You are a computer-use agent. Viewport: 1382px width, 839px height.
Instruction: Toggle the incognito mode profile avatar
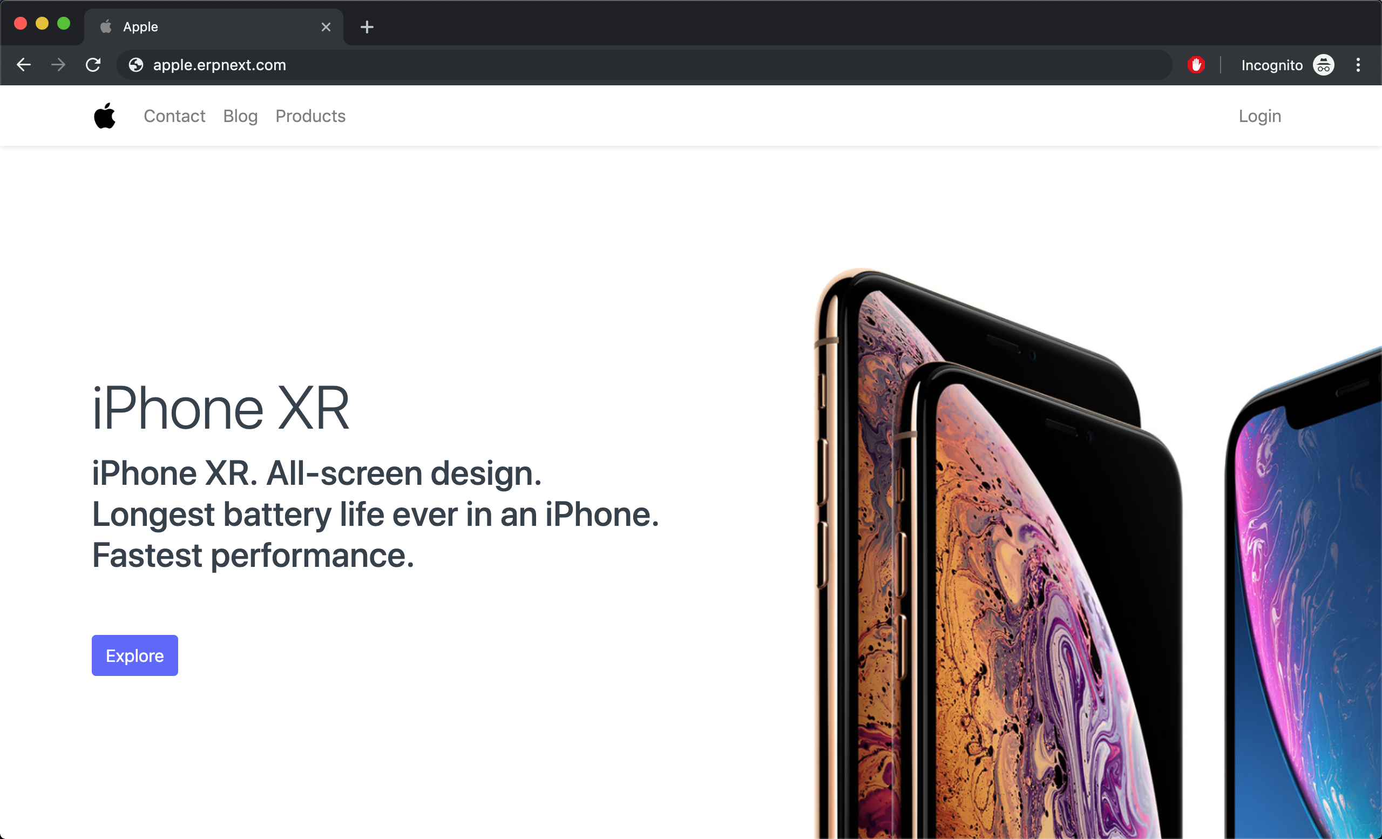click(x=1324, y=65)
